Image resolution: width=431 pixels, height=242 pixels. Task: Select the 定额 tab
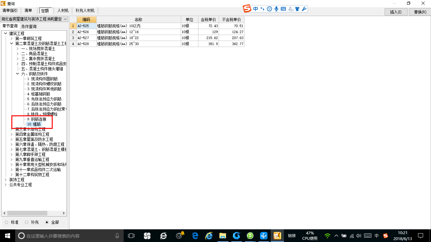click(x=45, y=11)
